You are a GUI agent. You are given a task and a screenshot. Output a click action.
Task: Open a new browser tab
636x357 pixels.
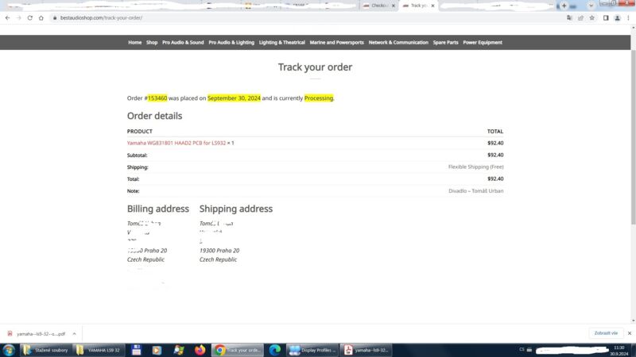coord(564,6)
